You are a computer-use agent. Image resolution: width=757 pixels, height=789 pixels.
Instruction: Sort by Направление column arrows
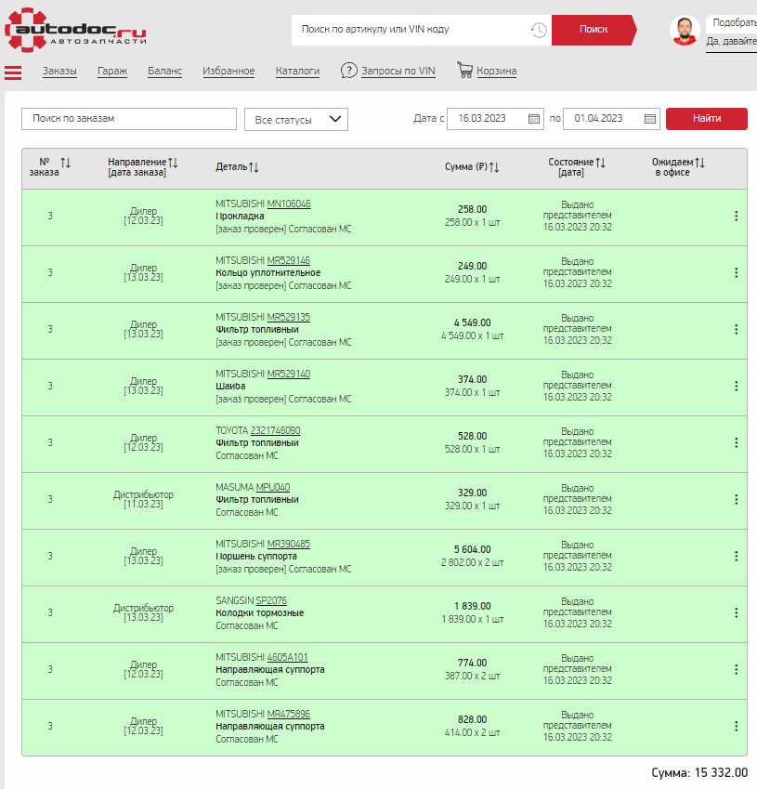173,163
